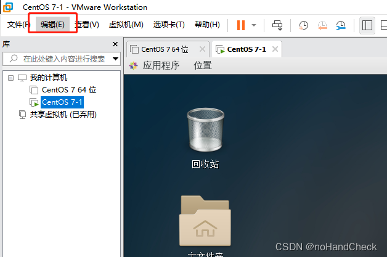Click the send Ctrl+Alt+Del toolbar icon
The height and width of the screenshot is (257, 387).
277,25
